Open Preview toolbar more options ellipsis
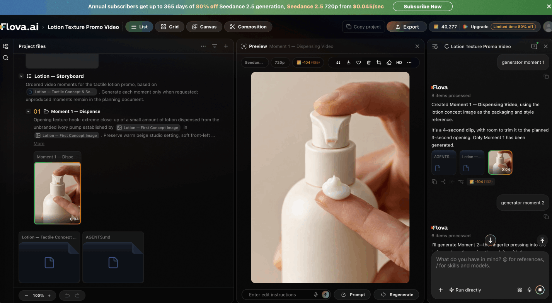The image size is (552, 303). coord(409,63)
